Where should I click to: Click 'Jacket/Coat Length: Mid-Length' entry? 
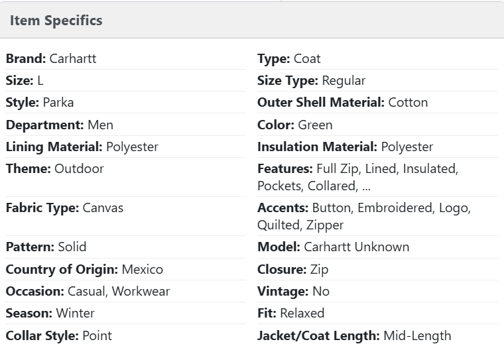point(378,335)
